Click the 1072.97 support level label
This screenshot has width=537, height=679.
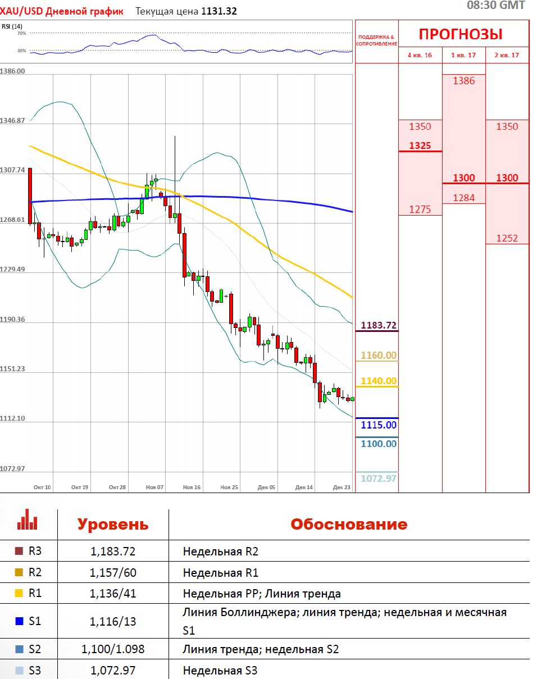(x=378, y=479)
